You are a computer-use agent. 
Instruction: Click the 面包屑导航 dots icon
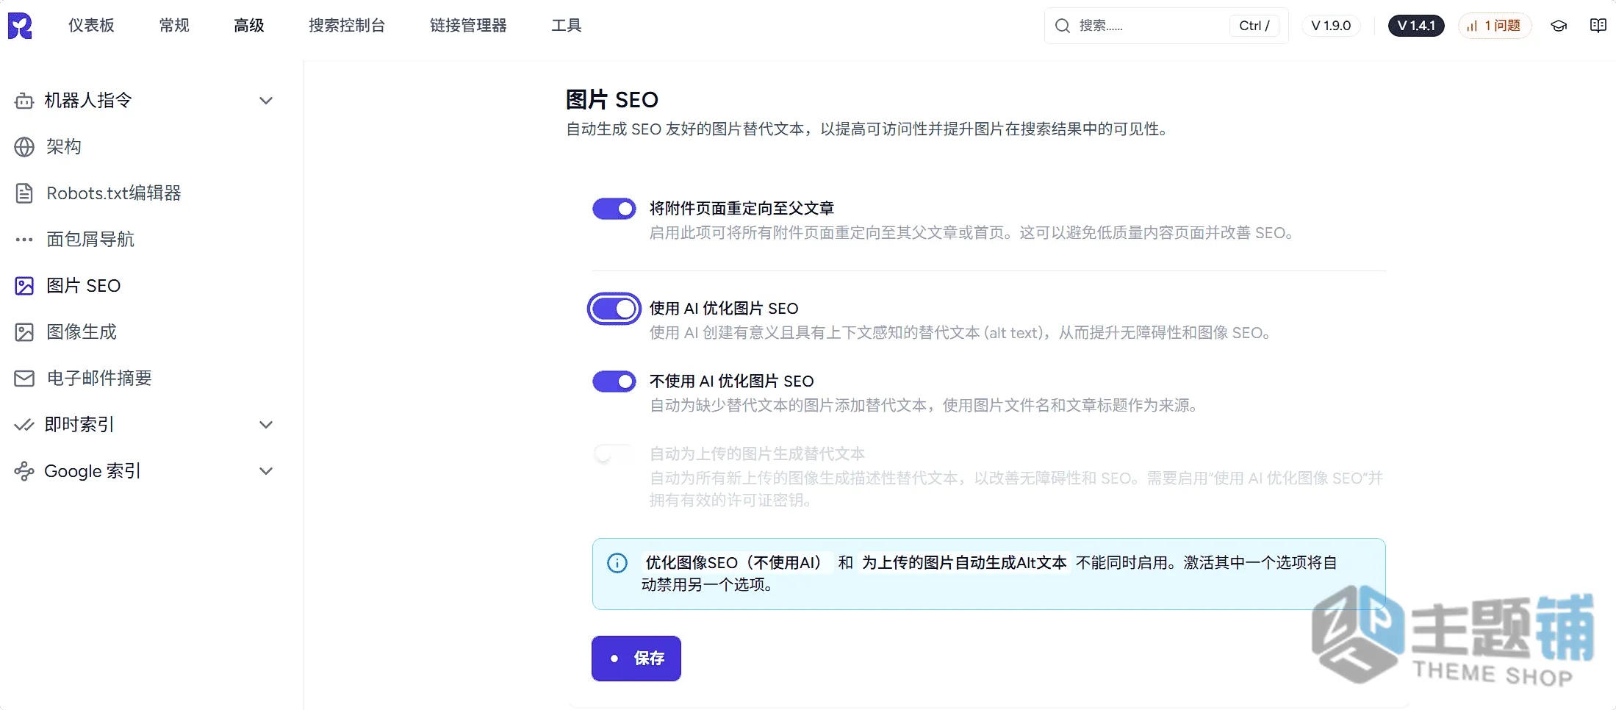[x=24, y=240]
